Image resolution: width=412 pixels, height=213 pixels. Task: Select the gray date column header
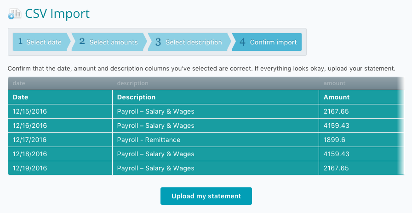(60, 83)
